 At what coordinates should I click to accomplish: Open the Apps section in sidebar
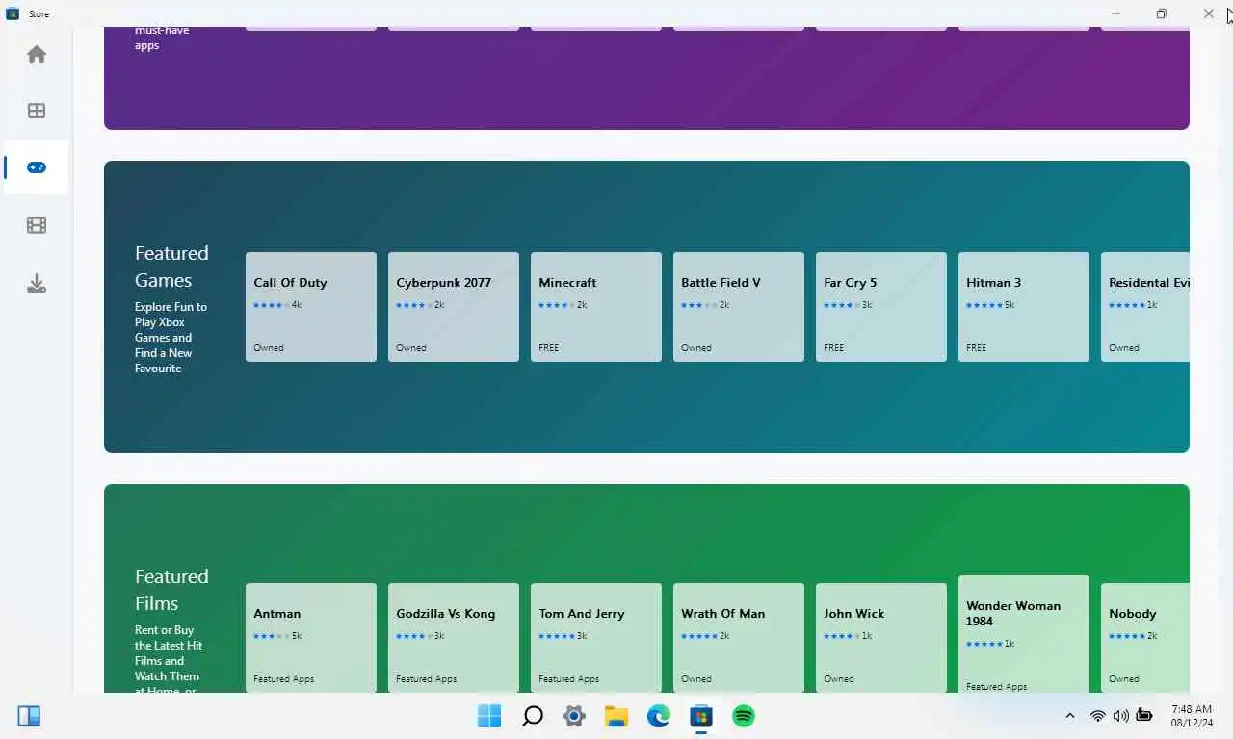coord(37,111)
